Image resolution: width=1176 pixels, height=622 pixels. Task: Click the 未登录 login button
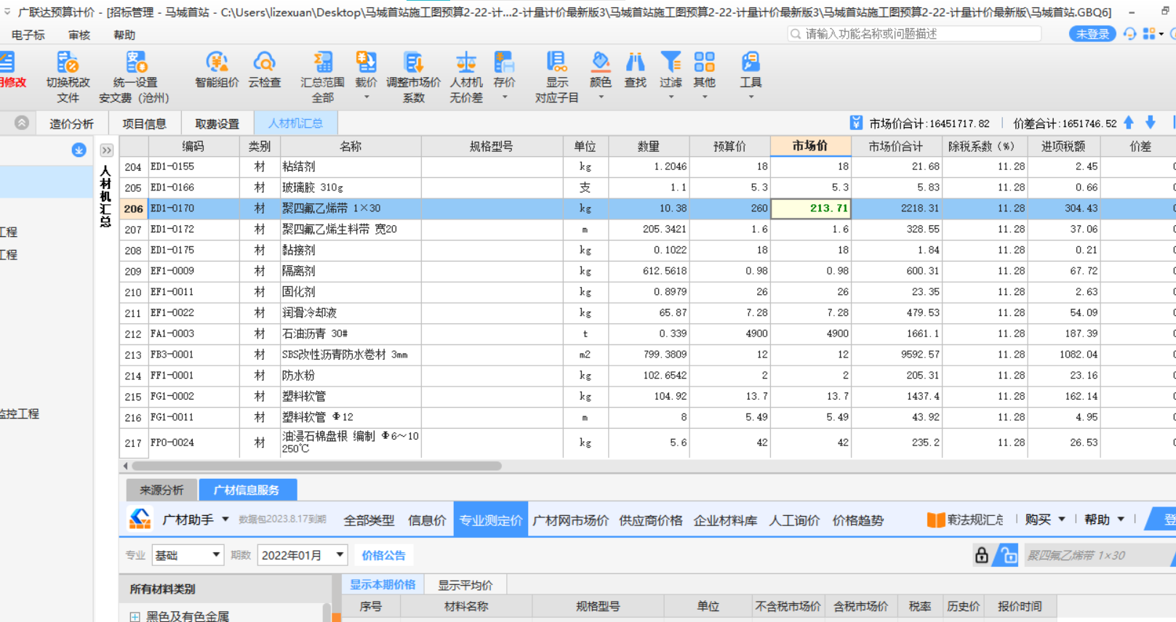click(x=1092, y=34)
